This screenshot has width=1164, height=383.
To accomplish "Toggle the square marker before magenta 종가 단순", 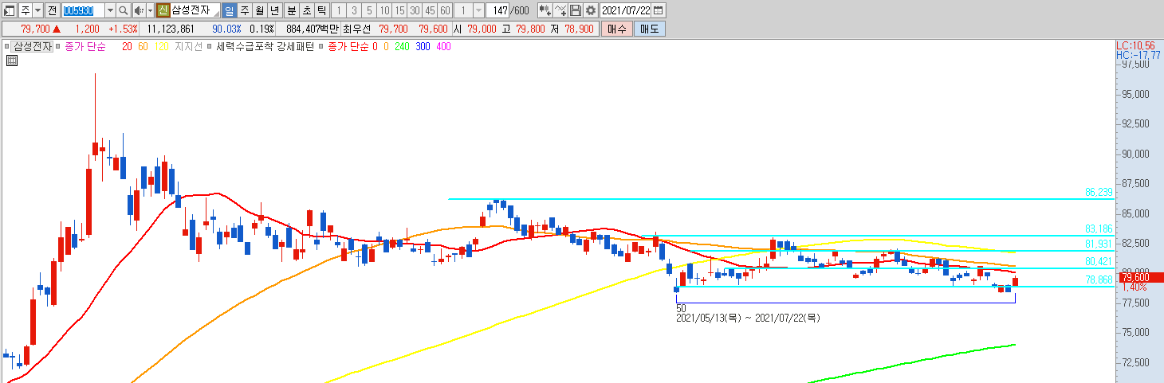I will pos(58,47).
